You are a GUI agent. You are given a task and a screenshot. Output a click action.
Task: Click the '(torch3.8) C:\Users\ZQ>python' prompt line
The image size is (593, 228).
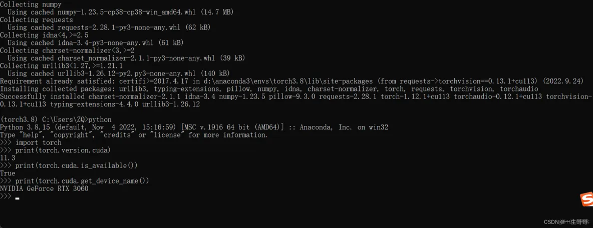pyautogui.click(x=56, y=119)
